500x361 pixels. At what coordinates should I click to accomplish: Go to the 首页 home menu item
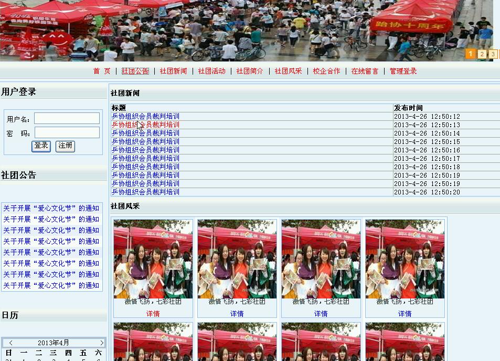click(x=102, y=71)
